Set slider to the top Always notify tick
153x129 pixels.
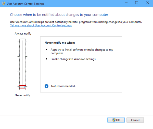coord(22,42)
